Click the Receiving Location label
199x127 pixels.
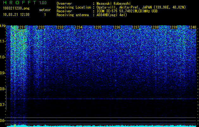tap(74, 7)
